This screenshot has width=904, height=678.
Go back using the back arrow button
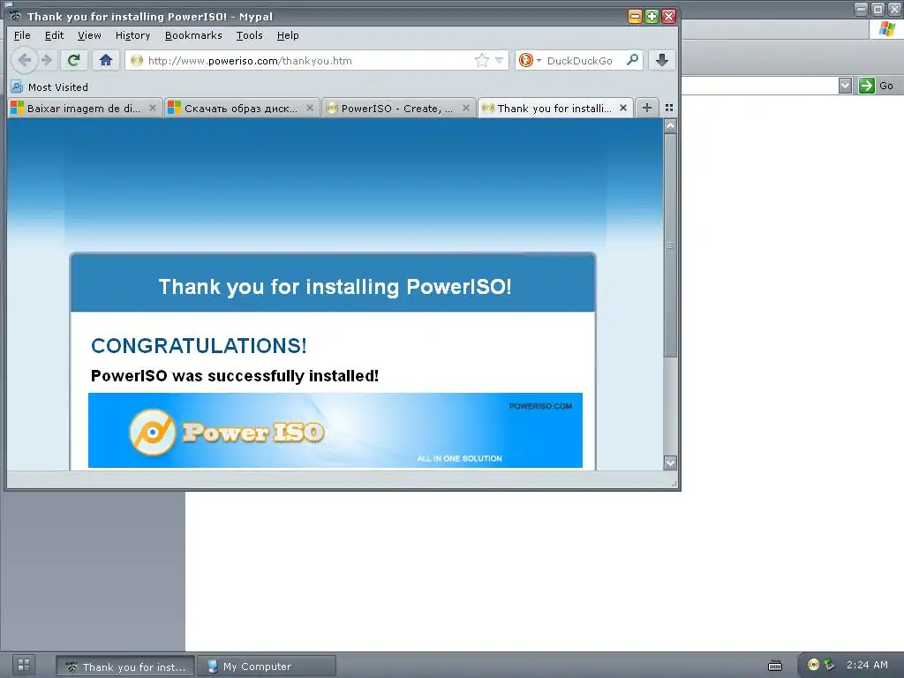[x=24, y=60]
